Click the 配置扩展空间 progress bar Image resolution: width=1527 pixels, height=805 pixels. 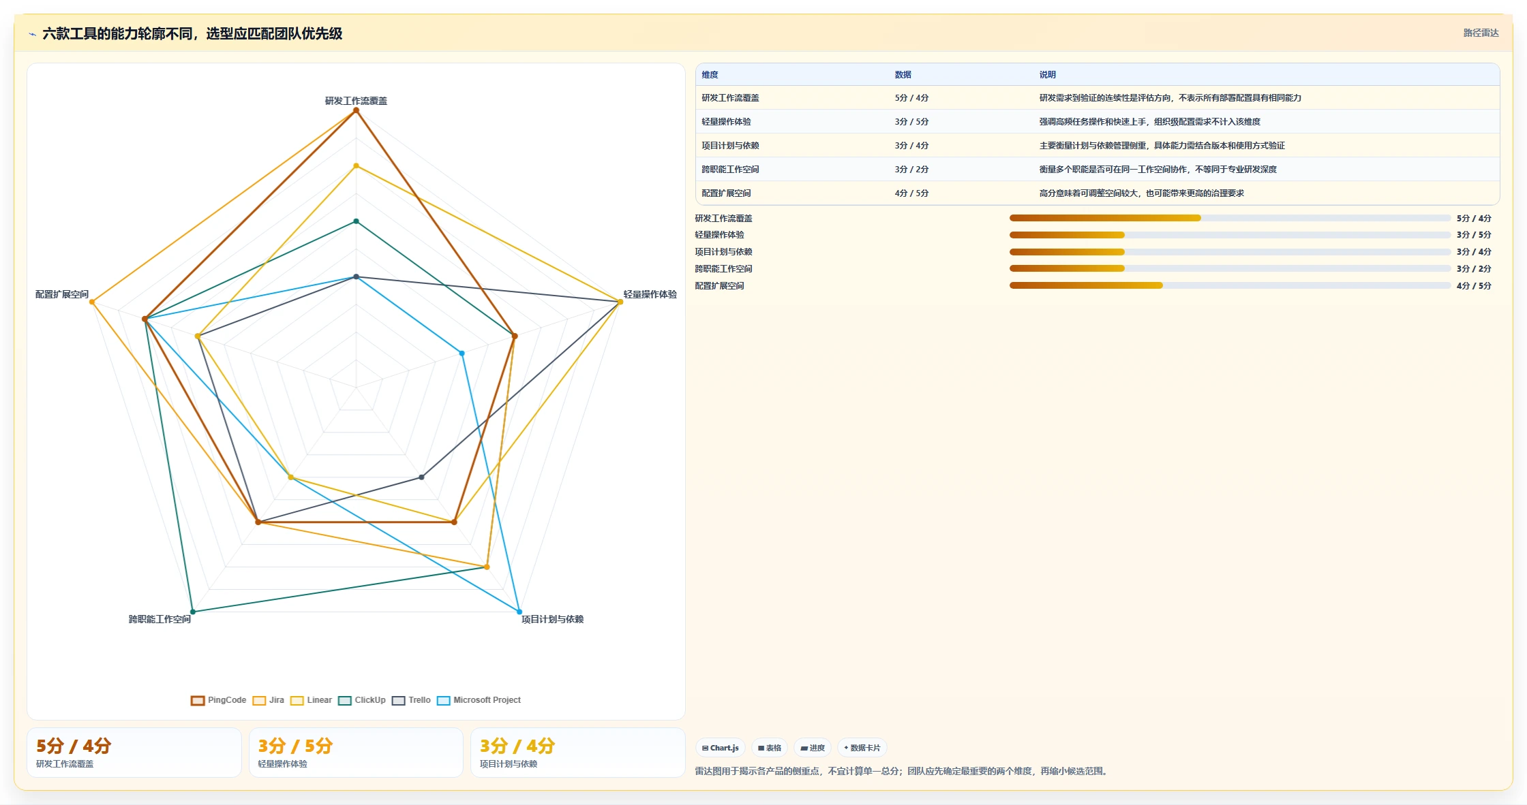coord(1230,285)
